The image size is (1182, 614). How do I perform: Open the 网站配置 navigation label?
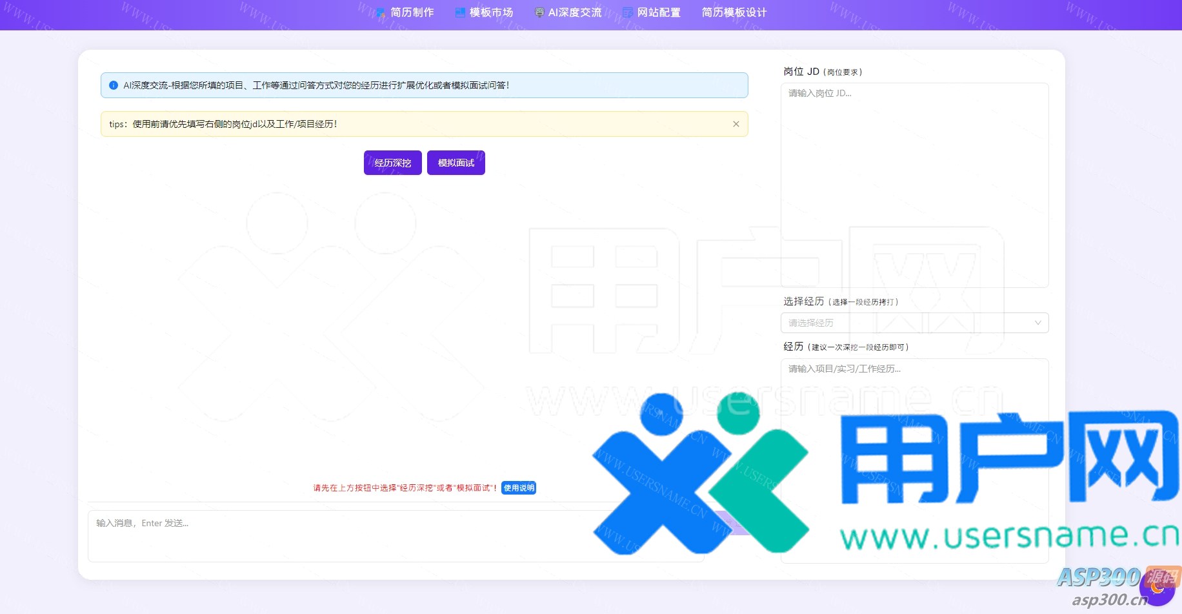659,12
